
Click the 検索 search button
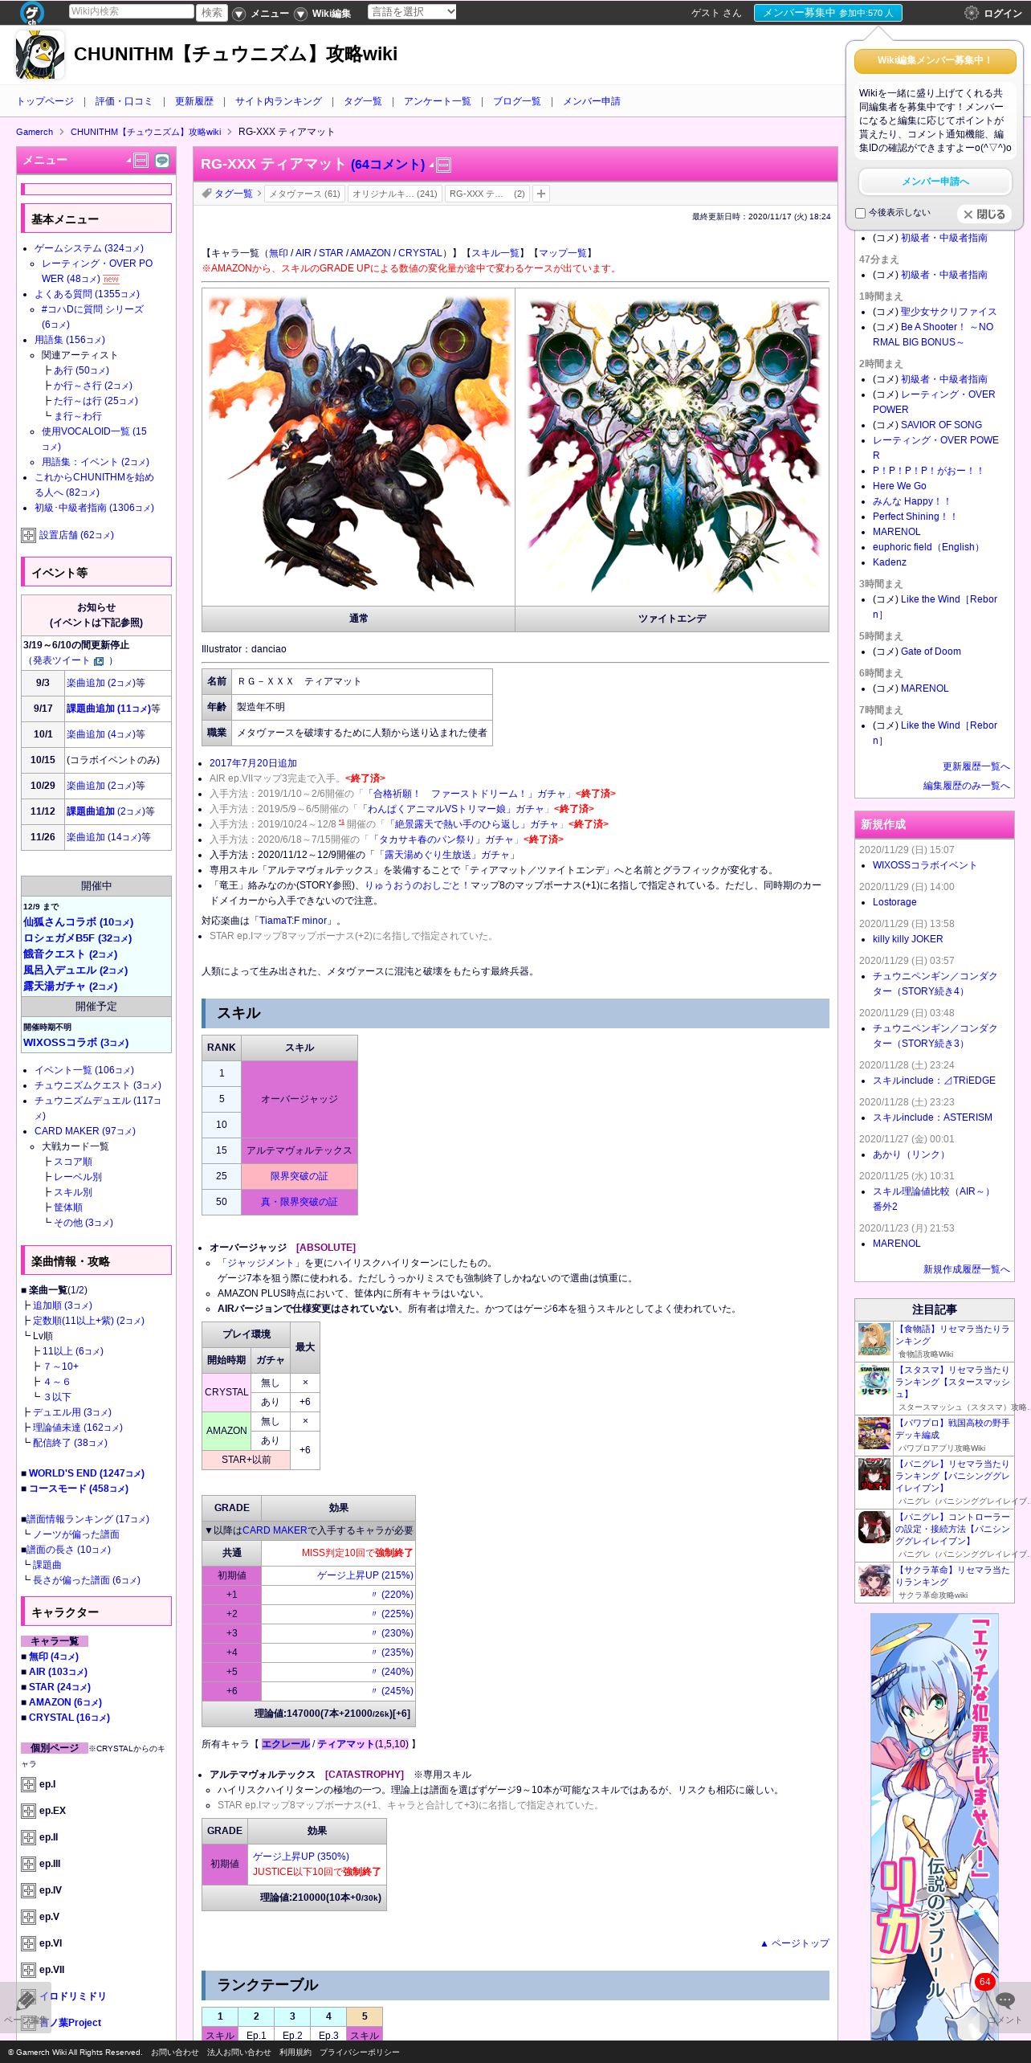212,12
